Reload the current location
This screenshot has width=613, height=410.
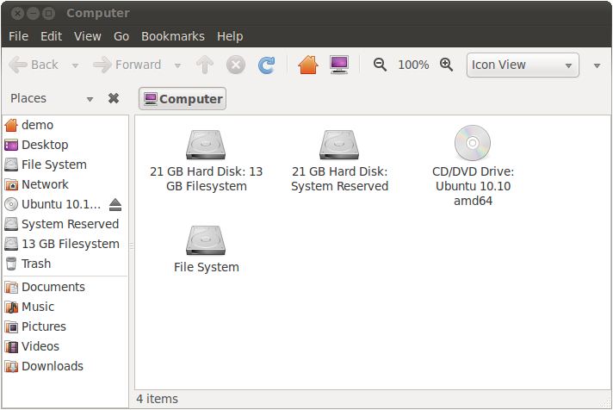click(x=267, y=65)
